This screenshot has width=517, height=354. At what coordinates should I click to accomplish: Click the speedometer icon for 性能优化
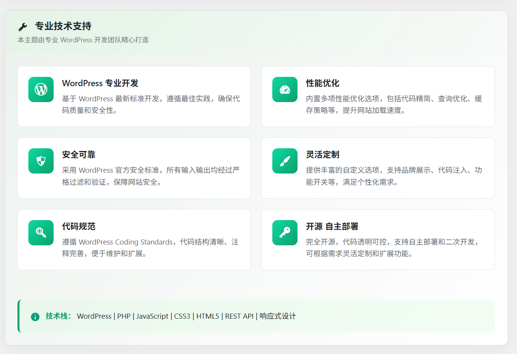tap(285, 90)
